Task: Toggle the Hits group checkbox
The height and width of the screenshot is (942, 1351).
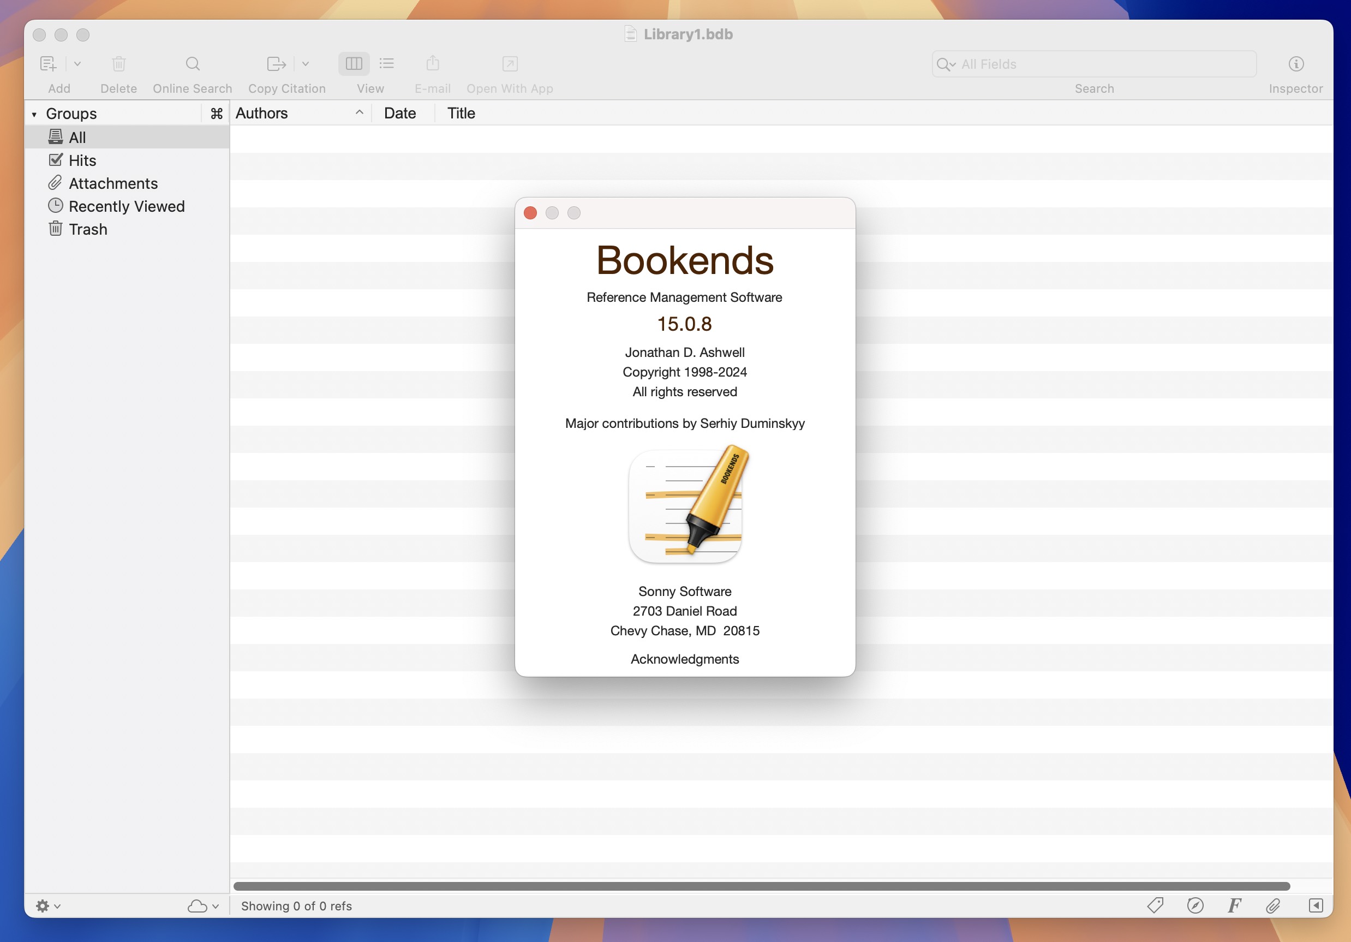Action: (x=56, y=159)
